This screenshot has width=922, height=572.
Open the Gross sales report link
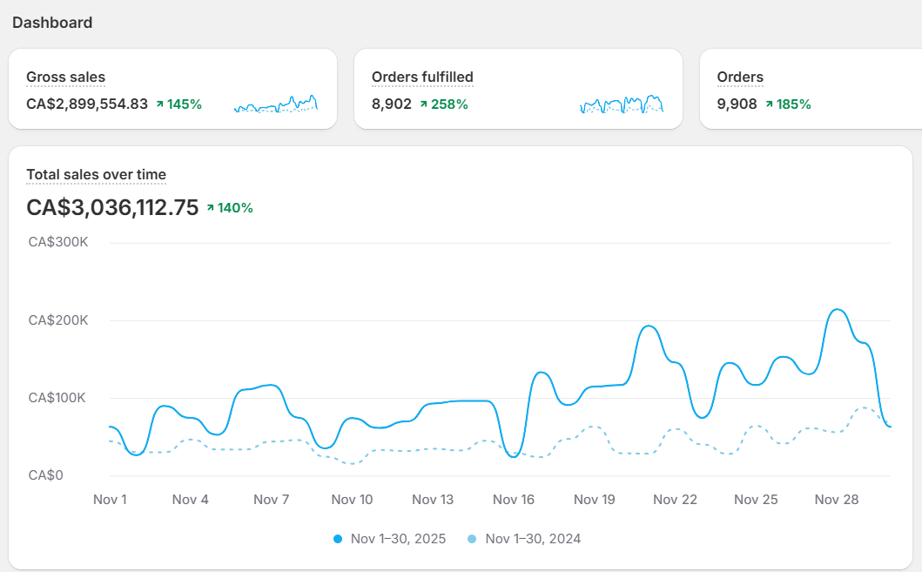(x=65, y=77)
